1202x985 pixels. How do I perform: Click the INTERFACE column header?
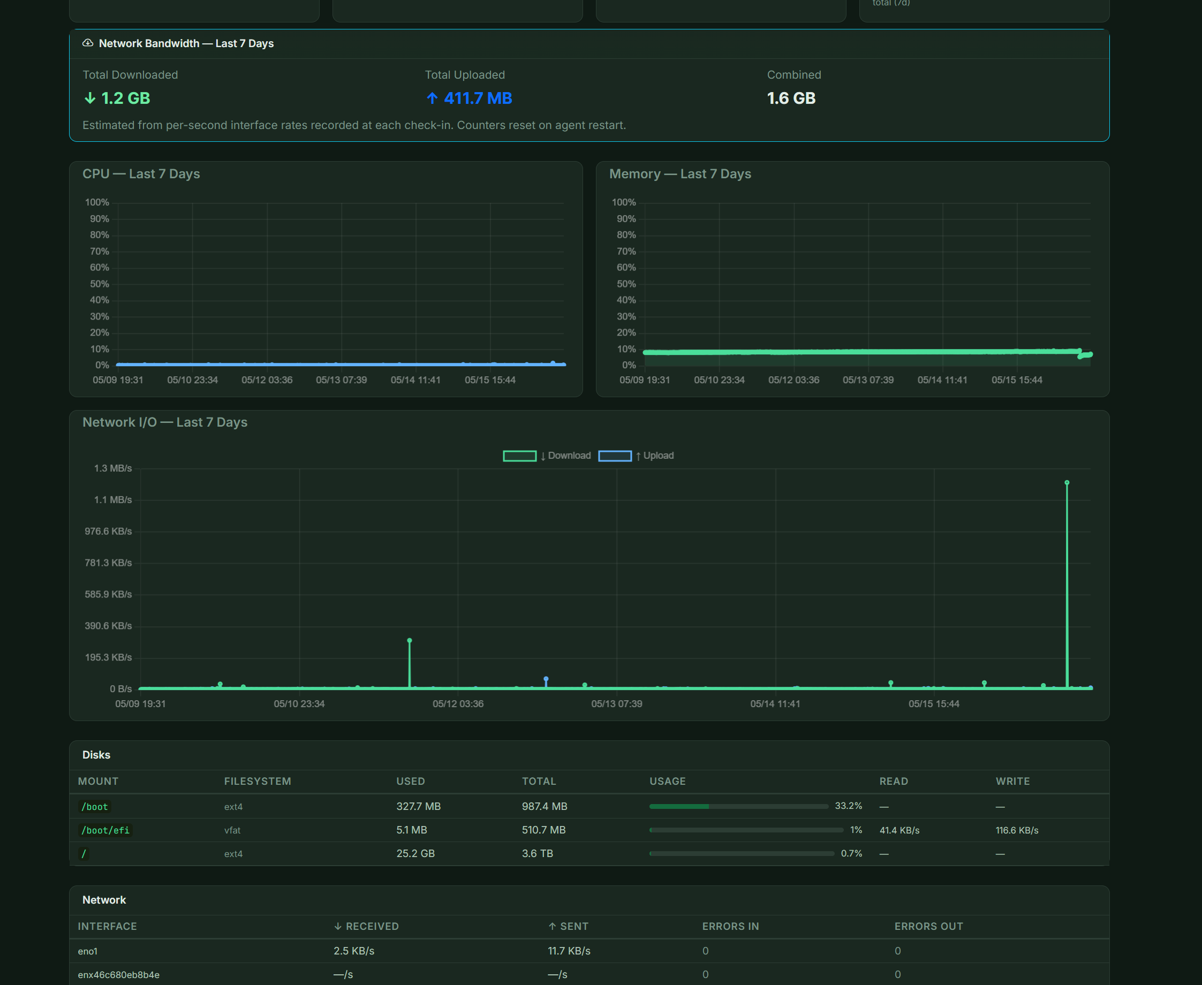pos(107,926)
